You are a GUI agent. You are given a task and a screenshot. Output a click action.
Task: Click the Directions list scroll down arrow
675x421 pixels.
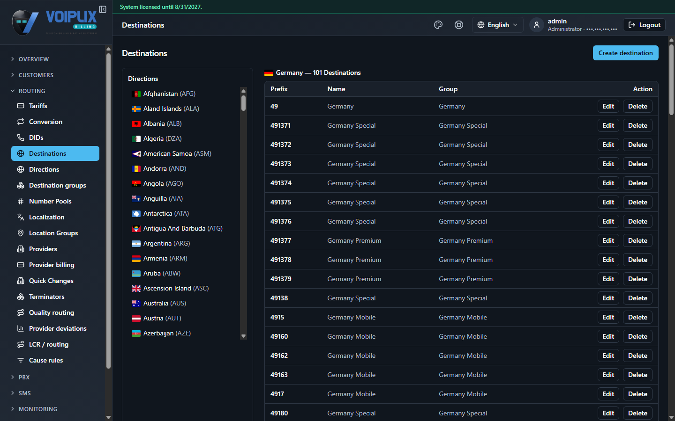[243, 336]
